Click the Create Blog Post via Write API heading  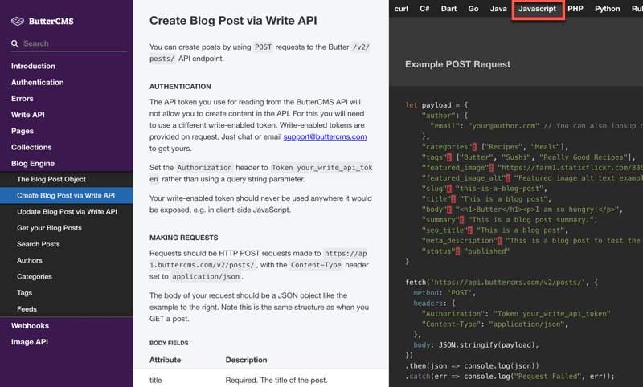click(x=233, y=21)
